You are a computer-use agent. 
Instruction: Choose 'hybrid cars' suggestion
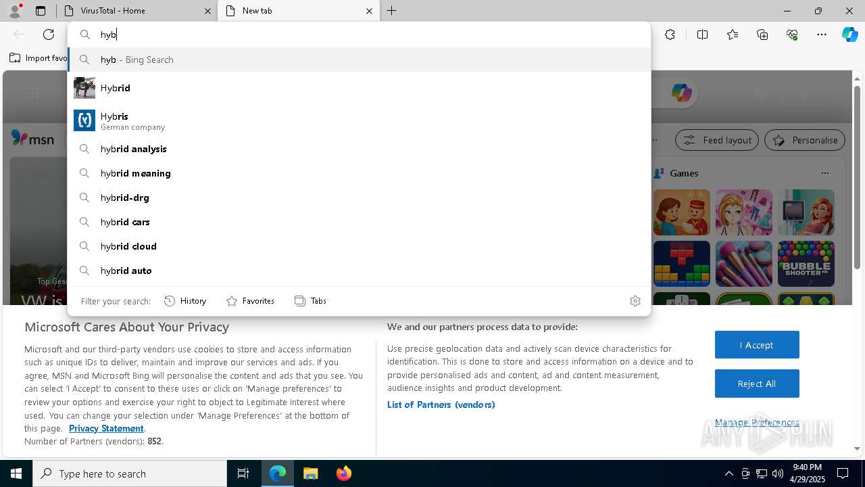point(360,222)
